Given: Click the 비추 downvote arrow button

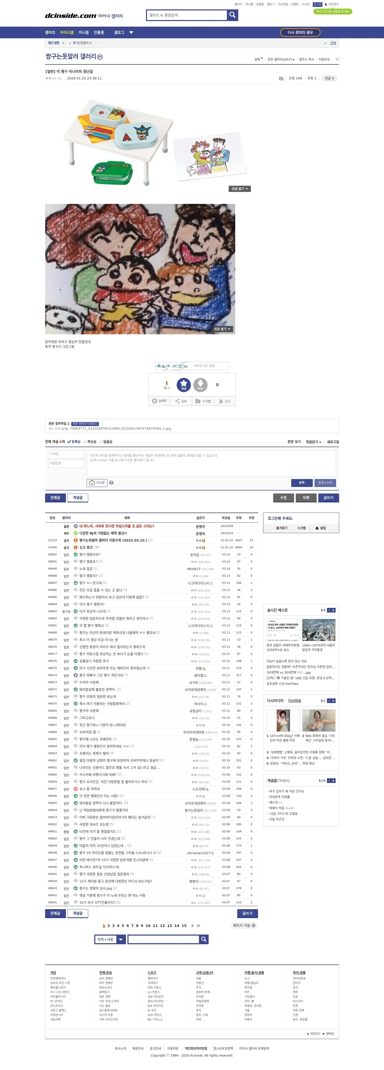Looking at the screenshot, I should [x=200, y=385].
